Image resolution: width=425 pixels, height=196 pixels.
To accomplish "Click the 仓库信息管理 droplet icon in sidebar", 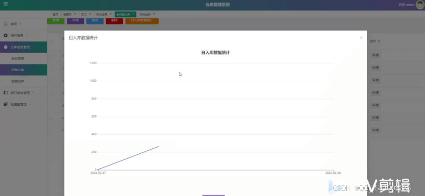I will point(6,47).
